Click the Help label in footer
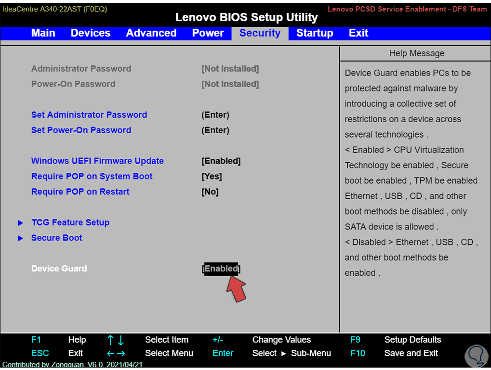 (77, 340)
